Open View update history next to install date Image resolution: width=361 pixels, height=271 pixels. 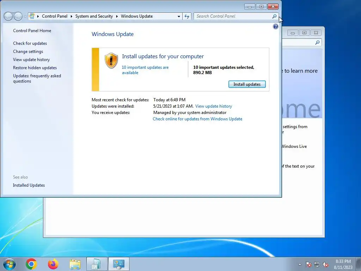214,106
